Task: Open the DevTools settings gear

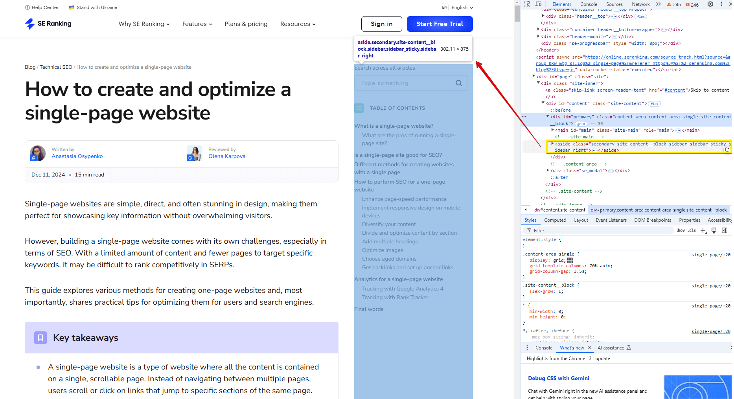Action: click(710, 4)
